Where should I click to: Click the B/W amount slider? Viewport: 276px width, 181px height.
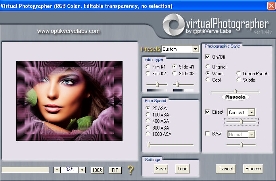[241, 145]
